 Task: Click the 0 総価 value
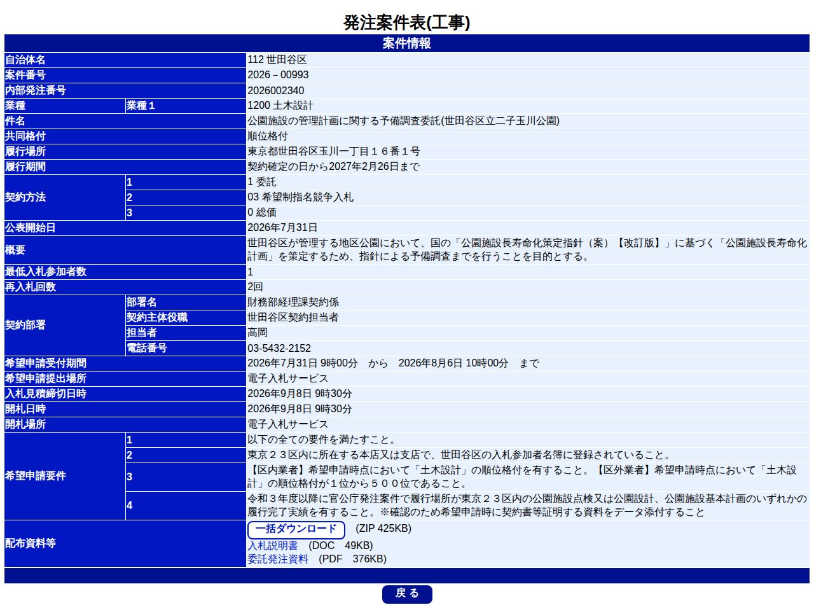tap(261, 212)
